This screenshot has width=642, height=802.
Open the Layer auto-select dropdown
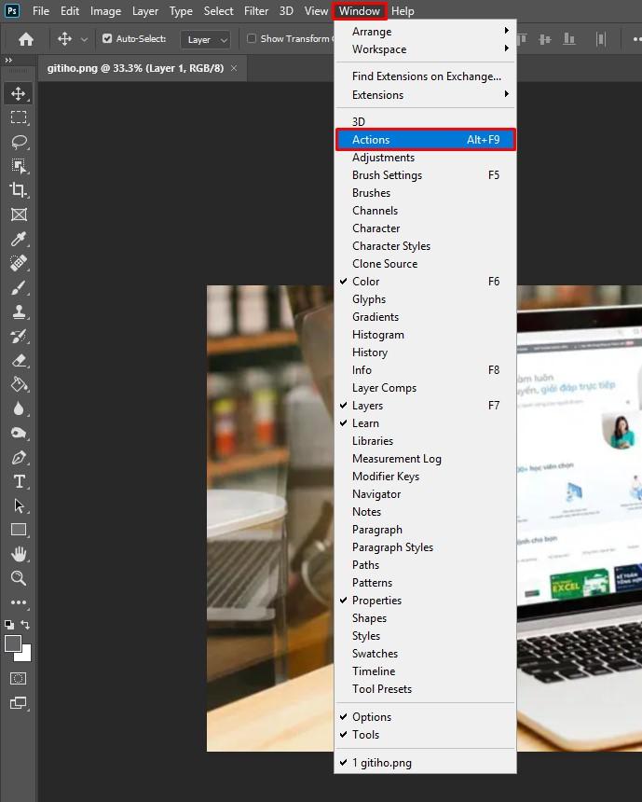(205, 39)
